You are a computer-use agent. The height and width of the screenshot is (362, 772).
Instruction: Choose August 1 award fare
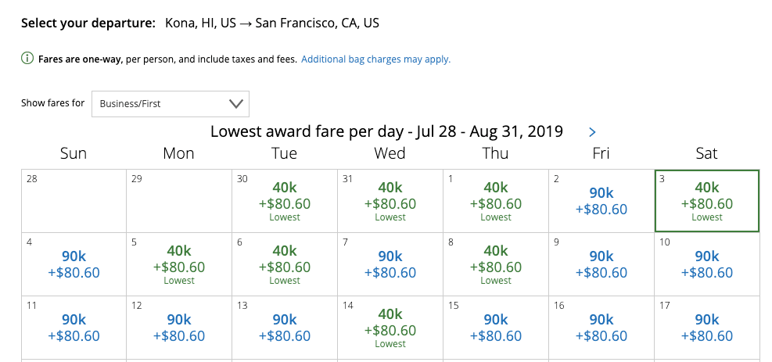click(495, 201)
